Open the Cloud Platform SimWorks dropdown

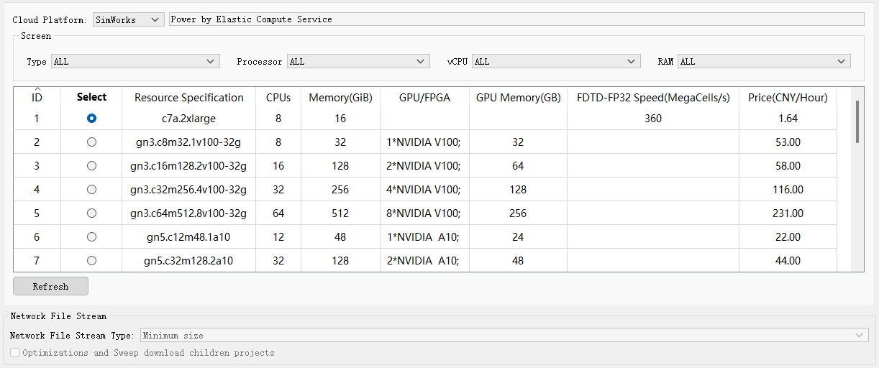tap(128, 20)
